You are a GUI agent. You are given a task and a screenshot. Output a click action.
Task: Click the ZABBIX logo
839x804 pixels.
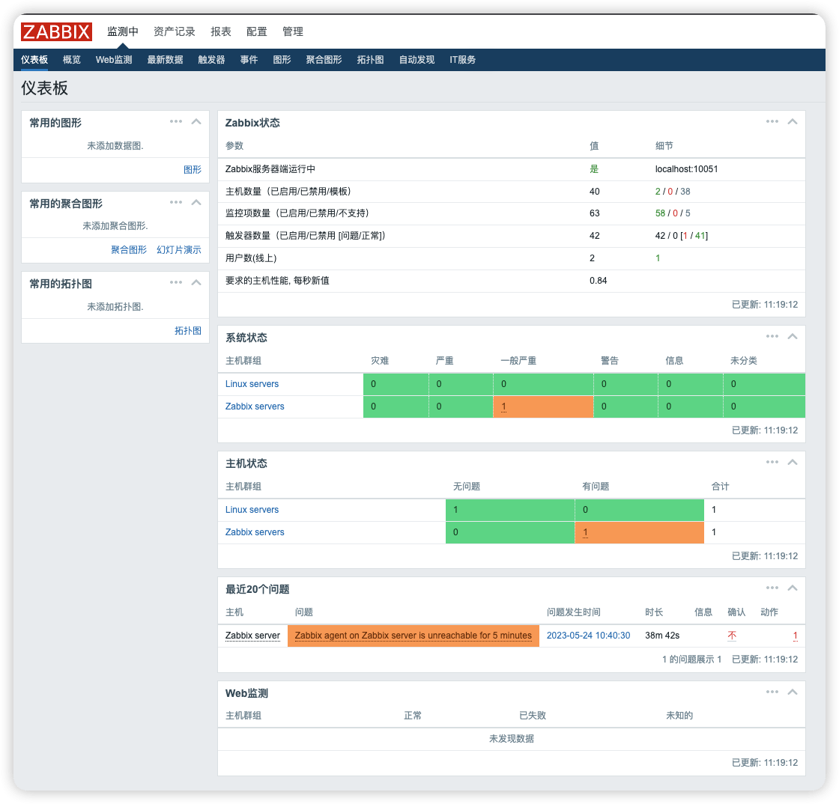pyautogui.click(x=56, y=31)
